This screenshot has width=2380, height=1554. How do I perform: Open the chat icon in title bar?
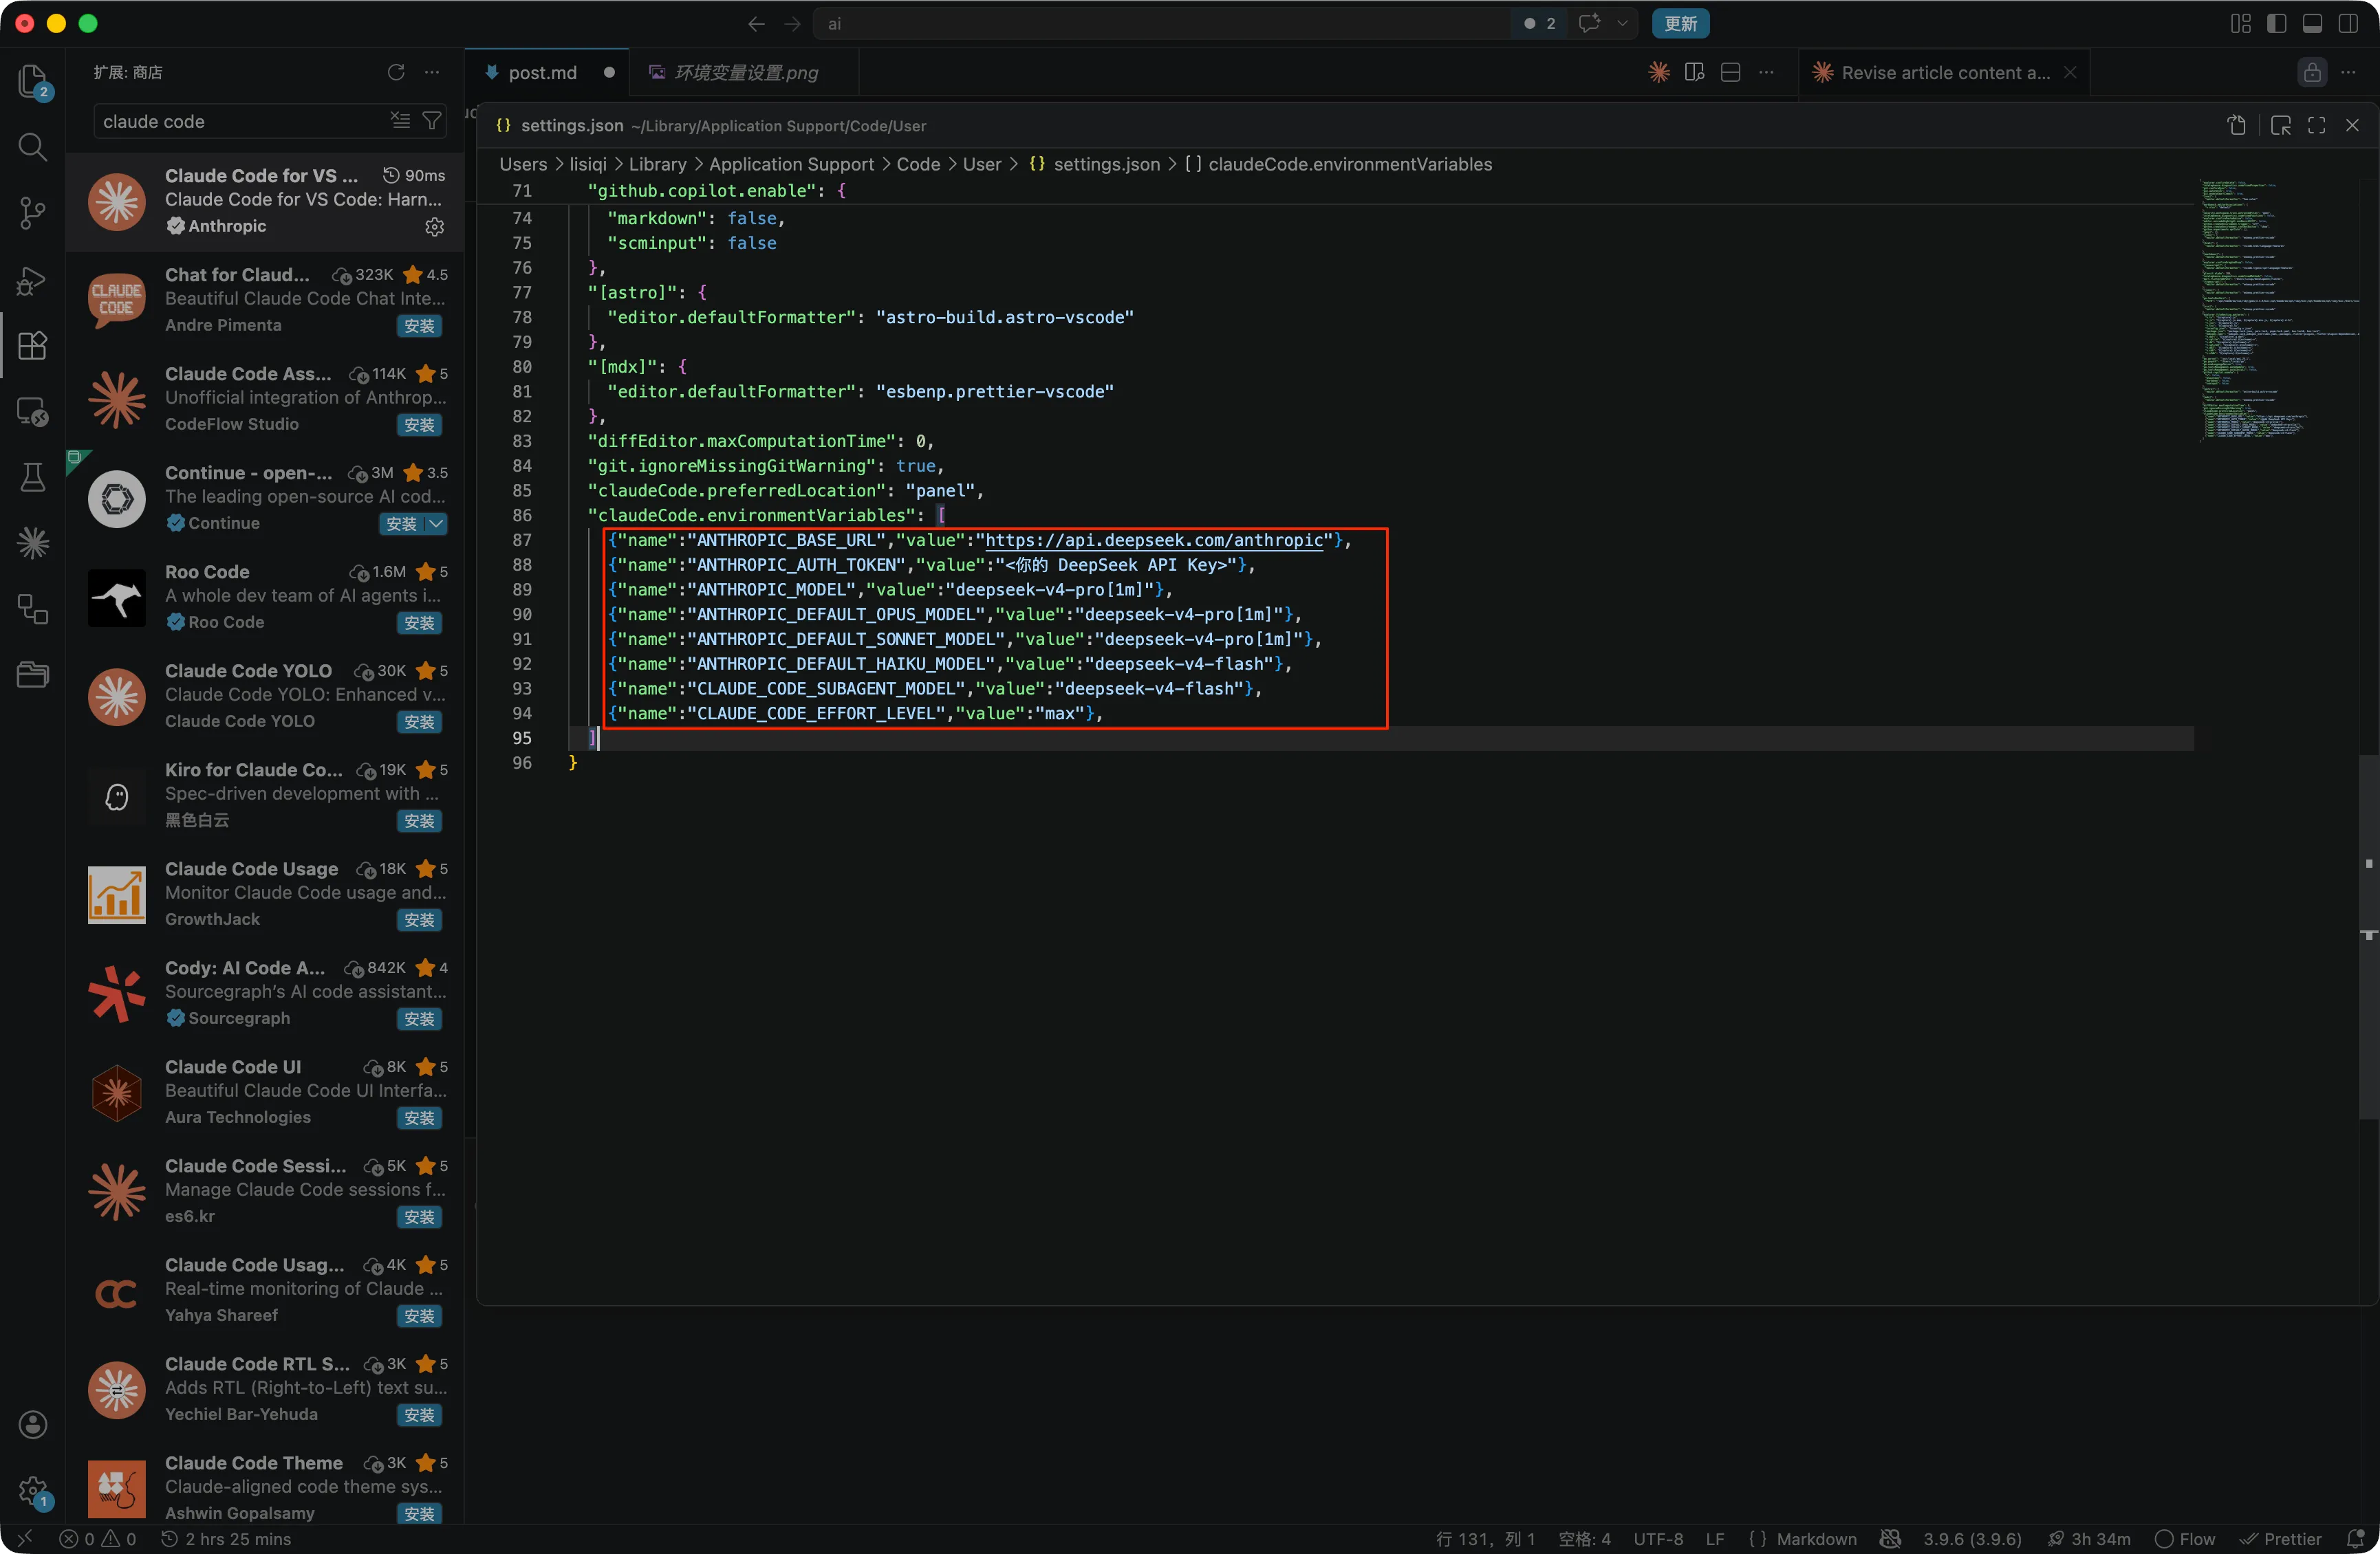(x=1589, y=23)
